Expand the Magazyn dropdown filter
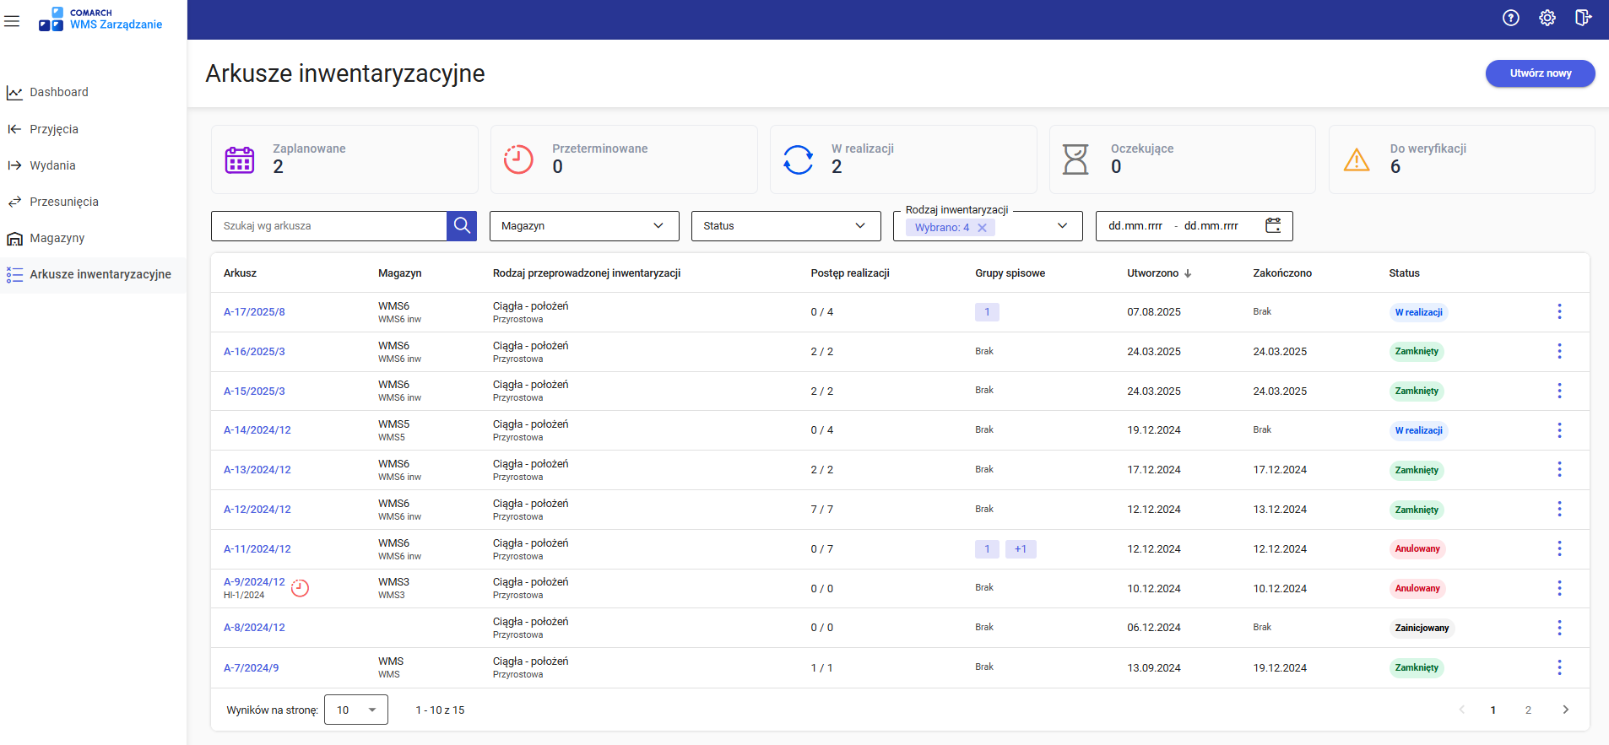The image size is (1609, 745). (584, 226)
